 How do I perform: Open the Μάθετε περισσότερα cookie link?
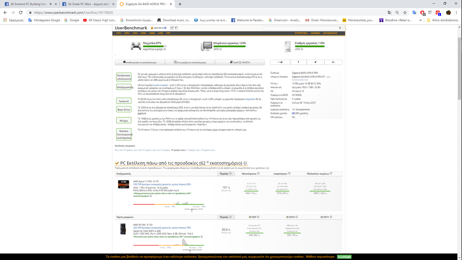(320, 257)
